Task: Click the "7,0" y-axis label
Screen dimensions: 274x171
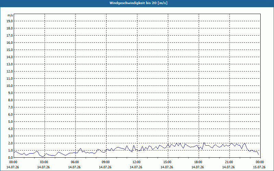Action: click(x=10, y=107)
